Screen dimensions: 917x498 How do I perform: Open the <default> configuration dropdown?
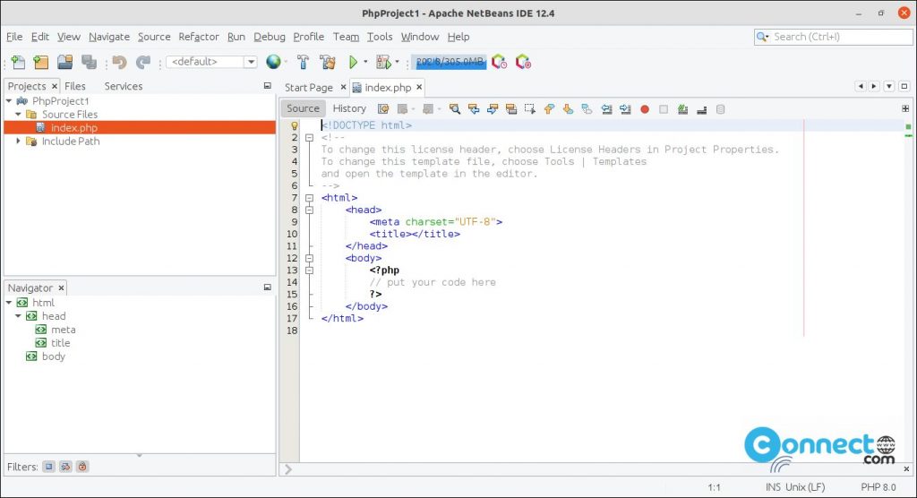(250, 62)
